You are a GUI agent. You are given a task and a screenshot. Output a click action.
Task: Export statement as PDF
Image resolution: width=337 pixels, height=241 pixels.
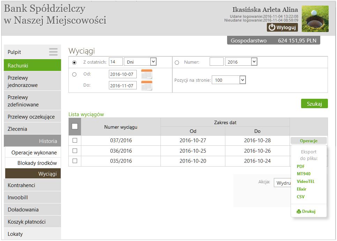pyautogui.click(x=301, y=166)
